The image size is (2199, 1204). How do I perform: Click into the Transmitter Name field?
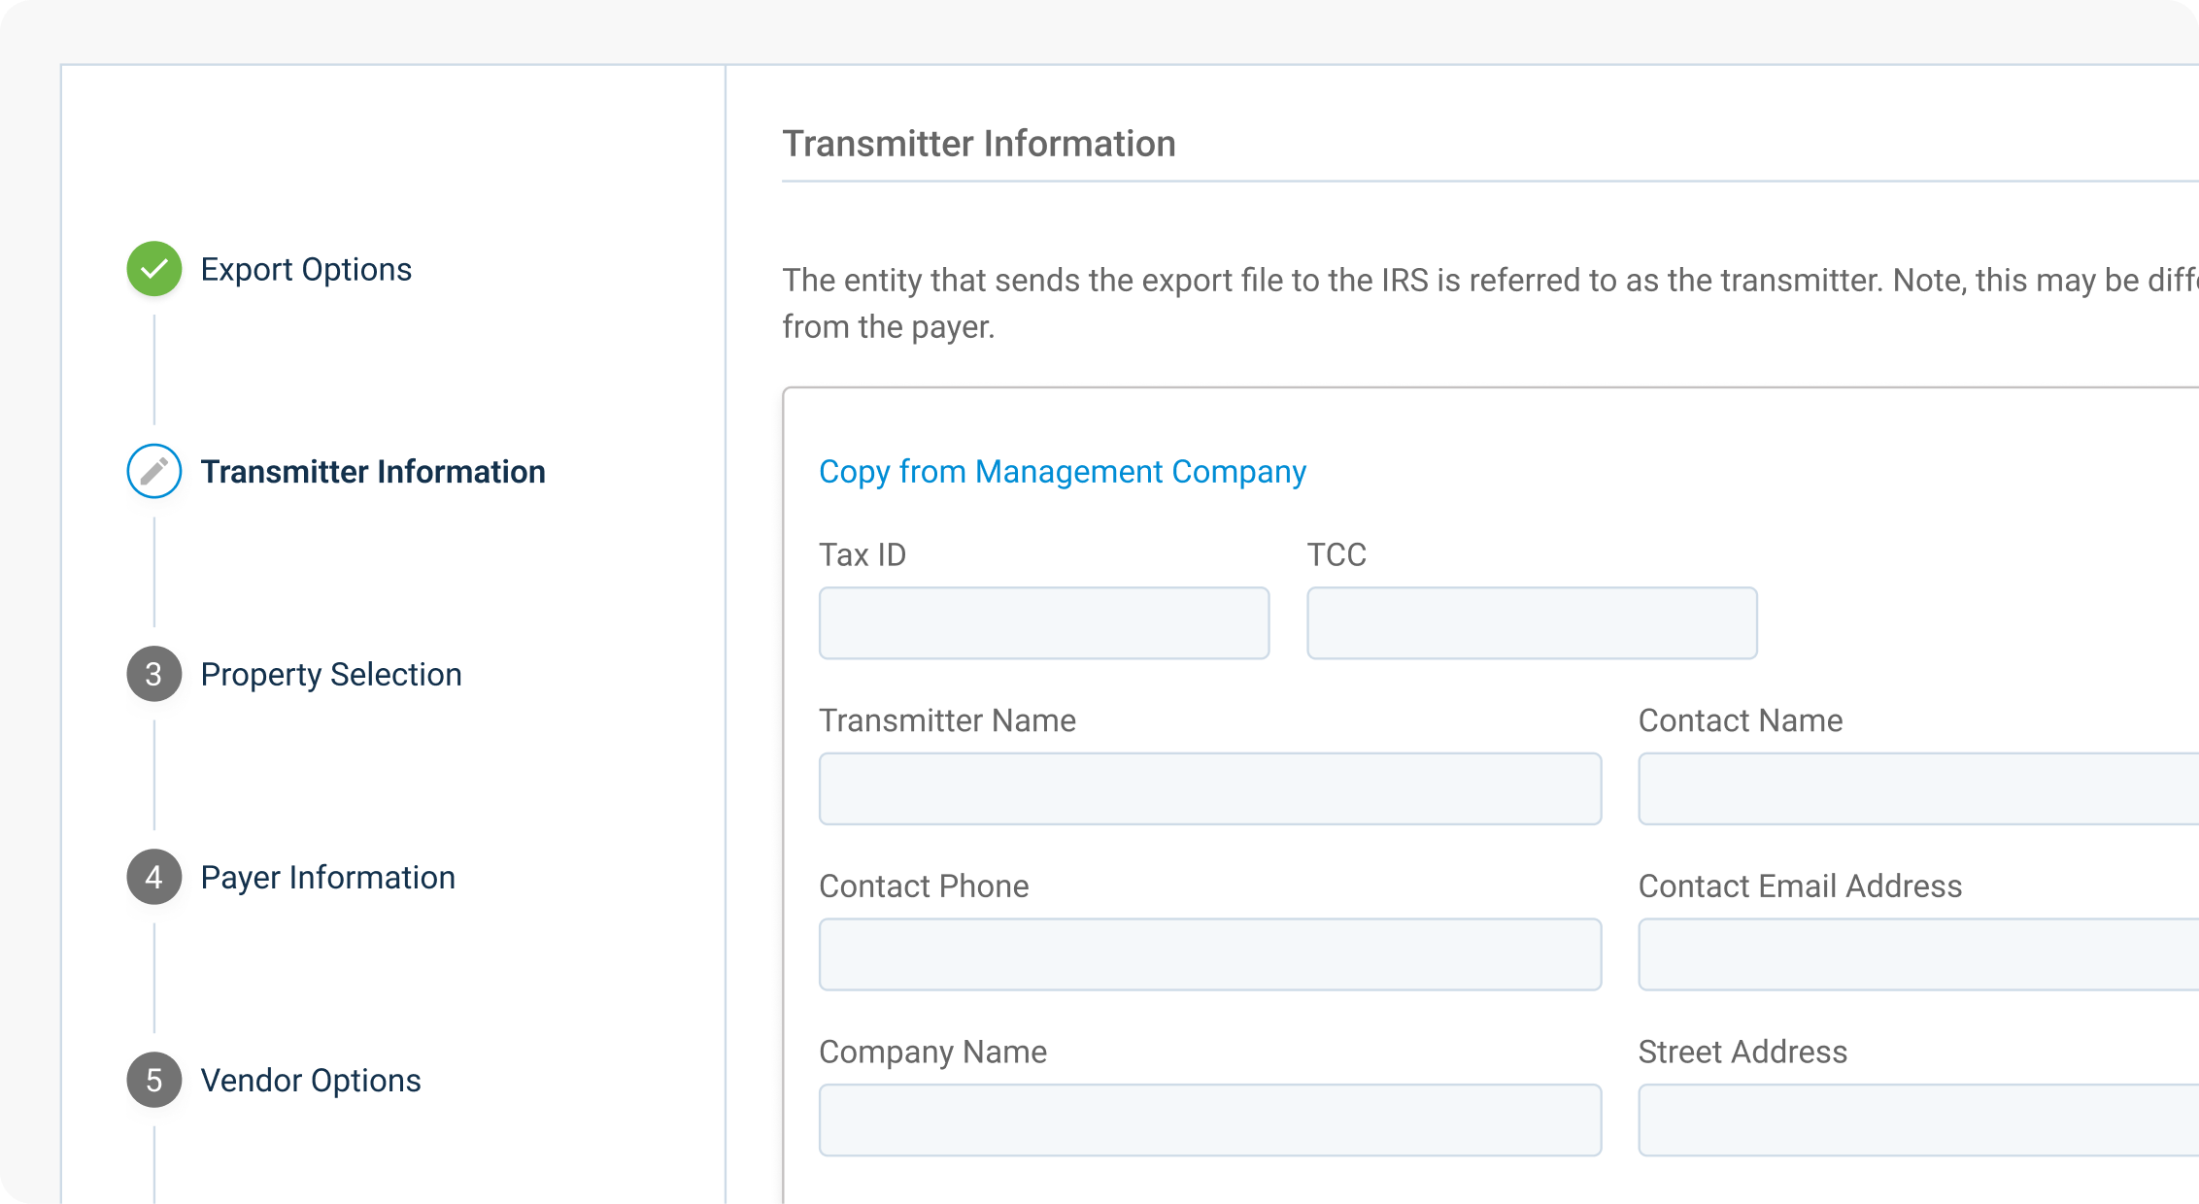pos(1210,788)
